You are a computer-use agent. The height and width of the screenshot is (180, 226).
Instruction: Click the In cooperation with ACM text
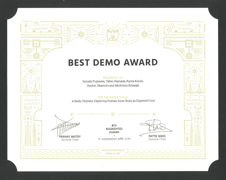click(114, 139)
